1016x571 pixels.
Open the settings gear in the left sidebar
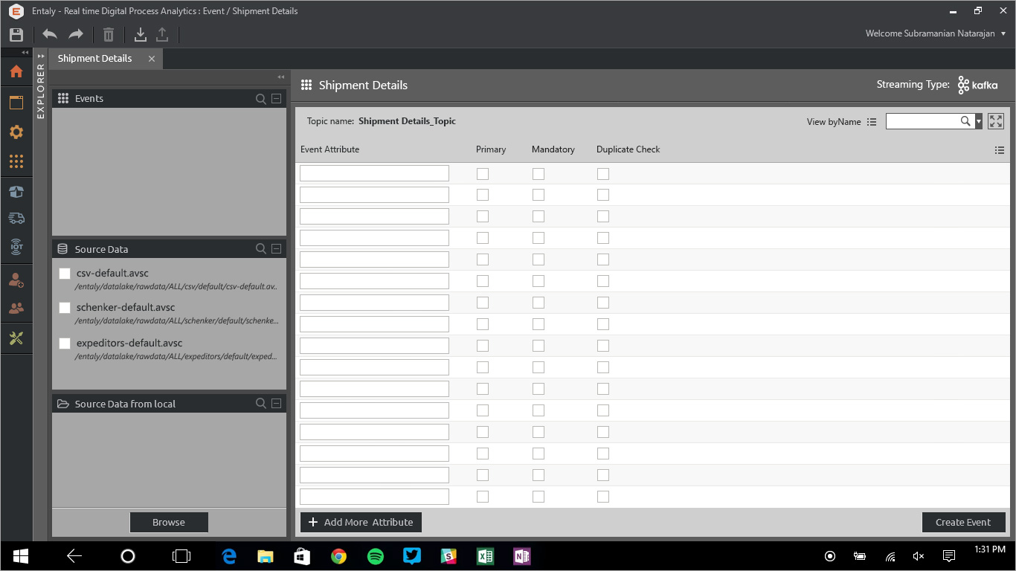click(x=16, y=132)
